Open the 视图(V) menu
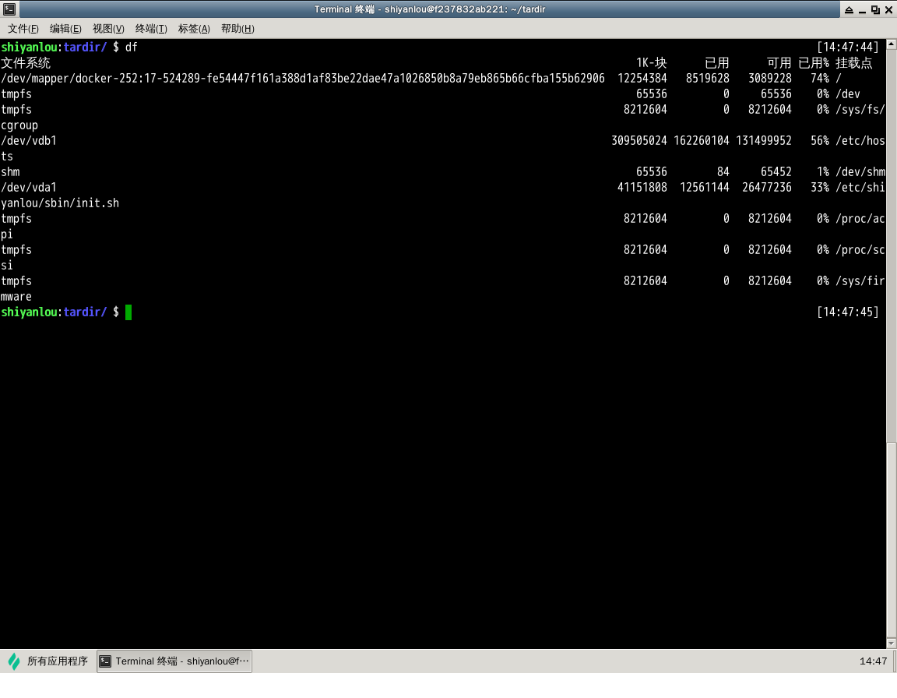This screenshot has height=698, width=897. (x=108, y=29)
